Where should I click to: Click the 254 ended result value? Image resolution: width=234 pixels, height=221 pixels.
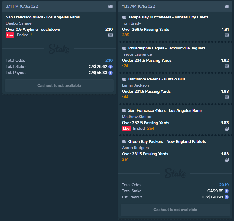click(x=151, y=129)
